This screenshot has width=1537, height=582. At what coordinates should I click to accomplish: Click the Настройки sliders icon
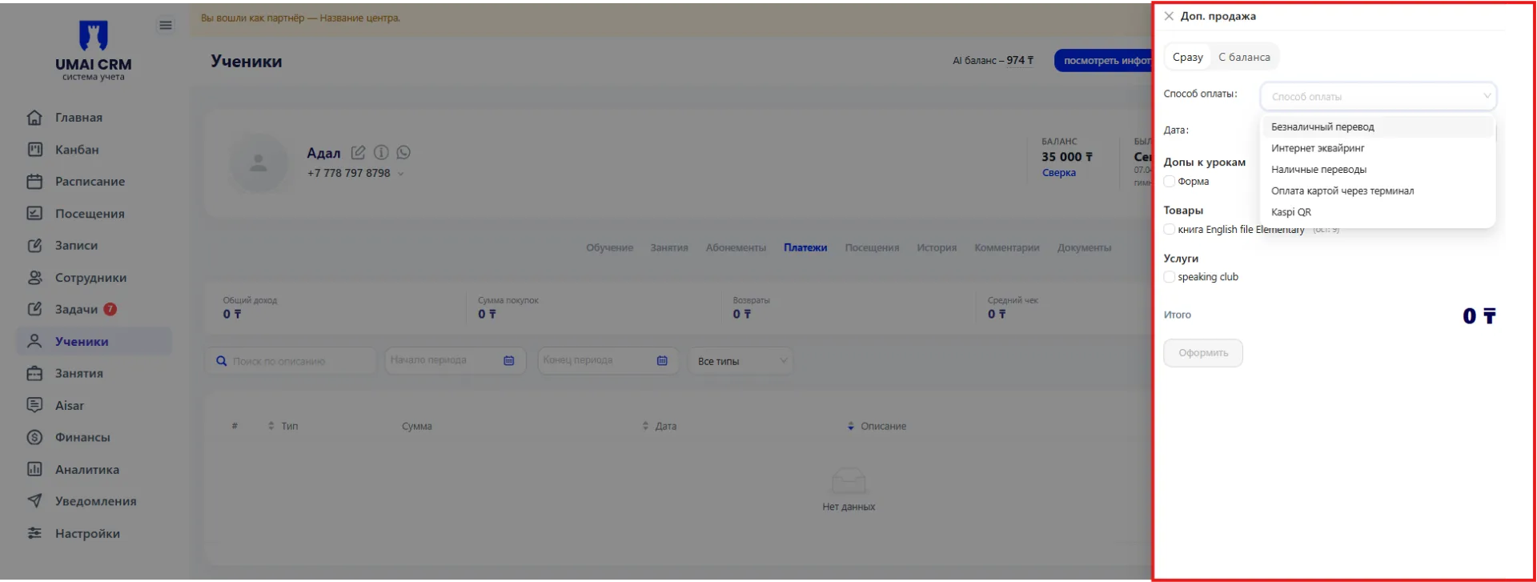[34, 533]
